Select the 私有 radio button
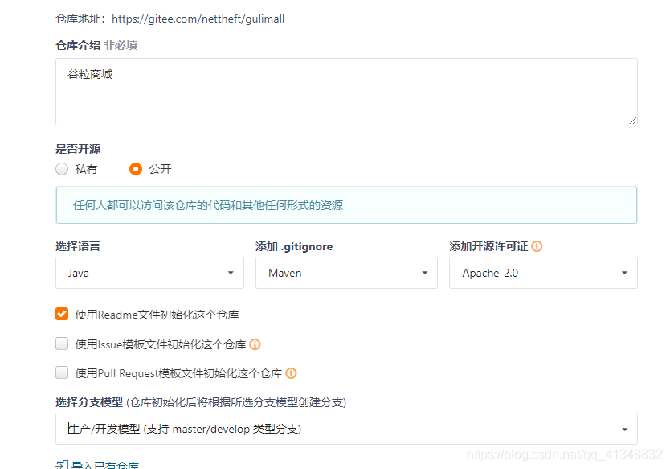670x469 pixels. click(x=62, y=169)
